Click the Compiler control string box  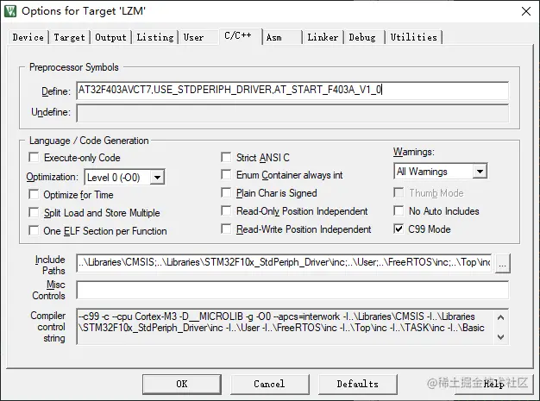coord(292,326)
